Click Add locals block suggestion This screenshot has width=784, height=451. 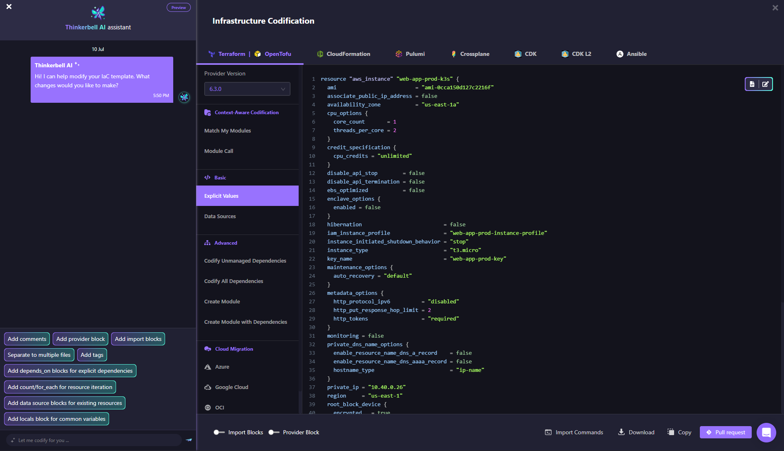[56, 419]
